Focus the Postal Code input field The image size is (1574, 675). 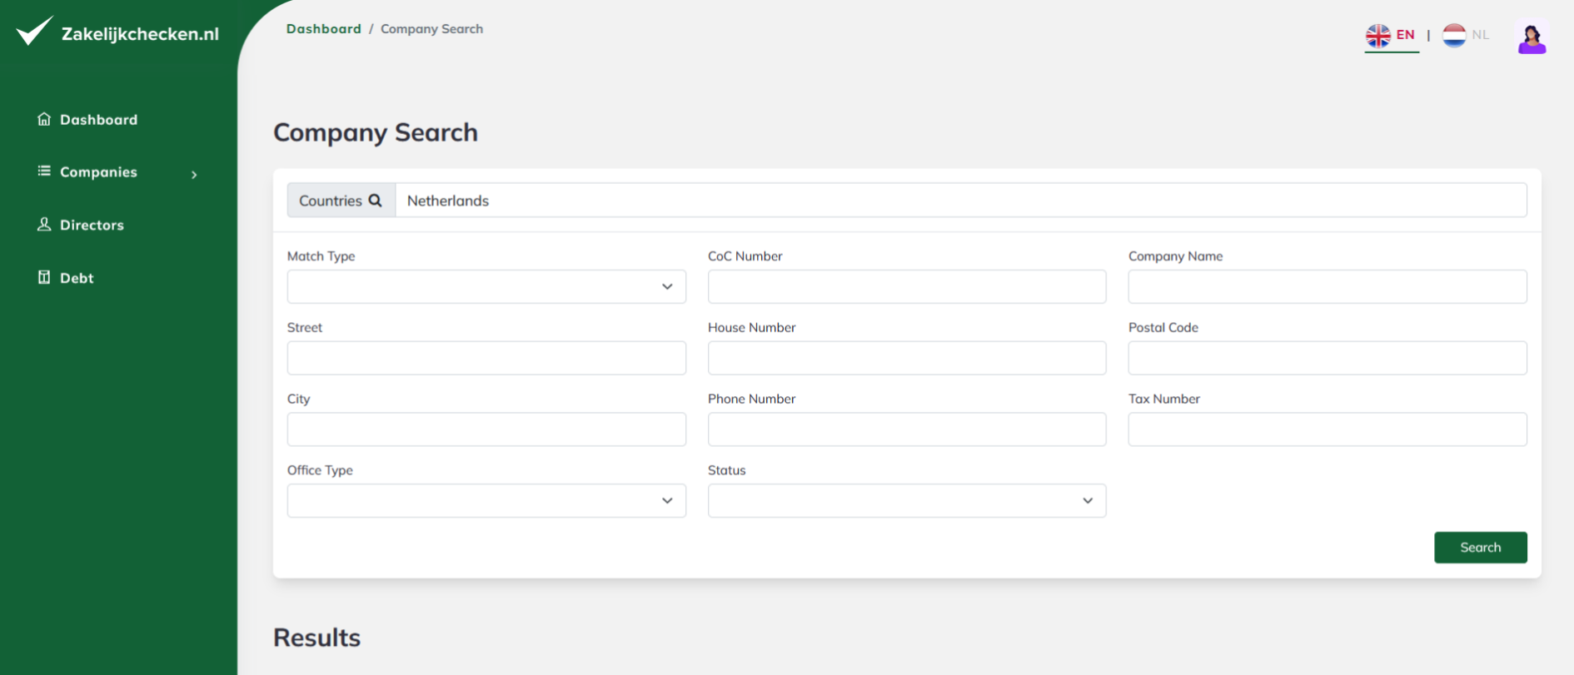(x=1327, y=358)
